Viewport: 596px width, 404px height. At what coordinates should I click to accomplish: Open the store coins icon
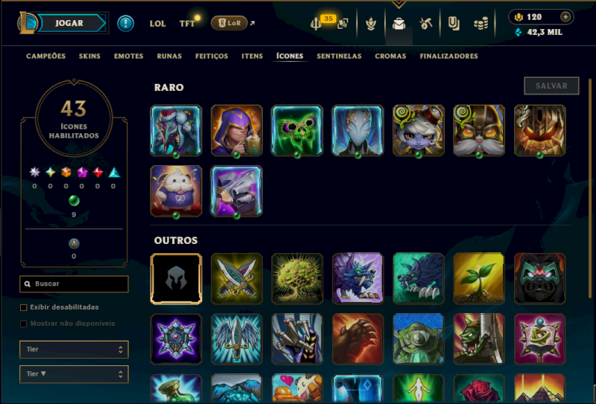coord(481,25)
